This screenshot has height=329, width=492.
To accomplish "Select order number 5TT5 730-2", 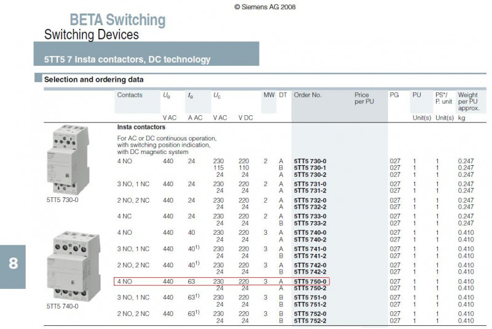I will click(310, 175).
